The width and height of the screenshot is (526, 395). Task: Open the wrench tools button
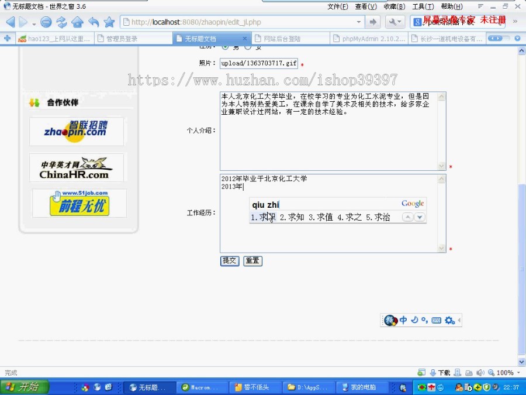coord(395,22)
